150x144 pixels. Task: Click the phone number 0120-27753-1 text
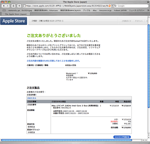pyautogui.click(x=56, y=21)
